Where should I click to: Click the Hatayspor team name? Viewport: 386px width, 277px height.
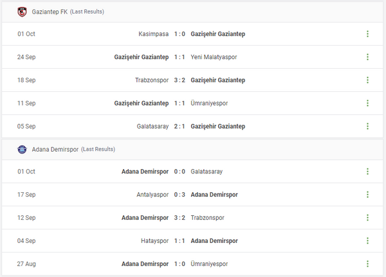(154, 241)
